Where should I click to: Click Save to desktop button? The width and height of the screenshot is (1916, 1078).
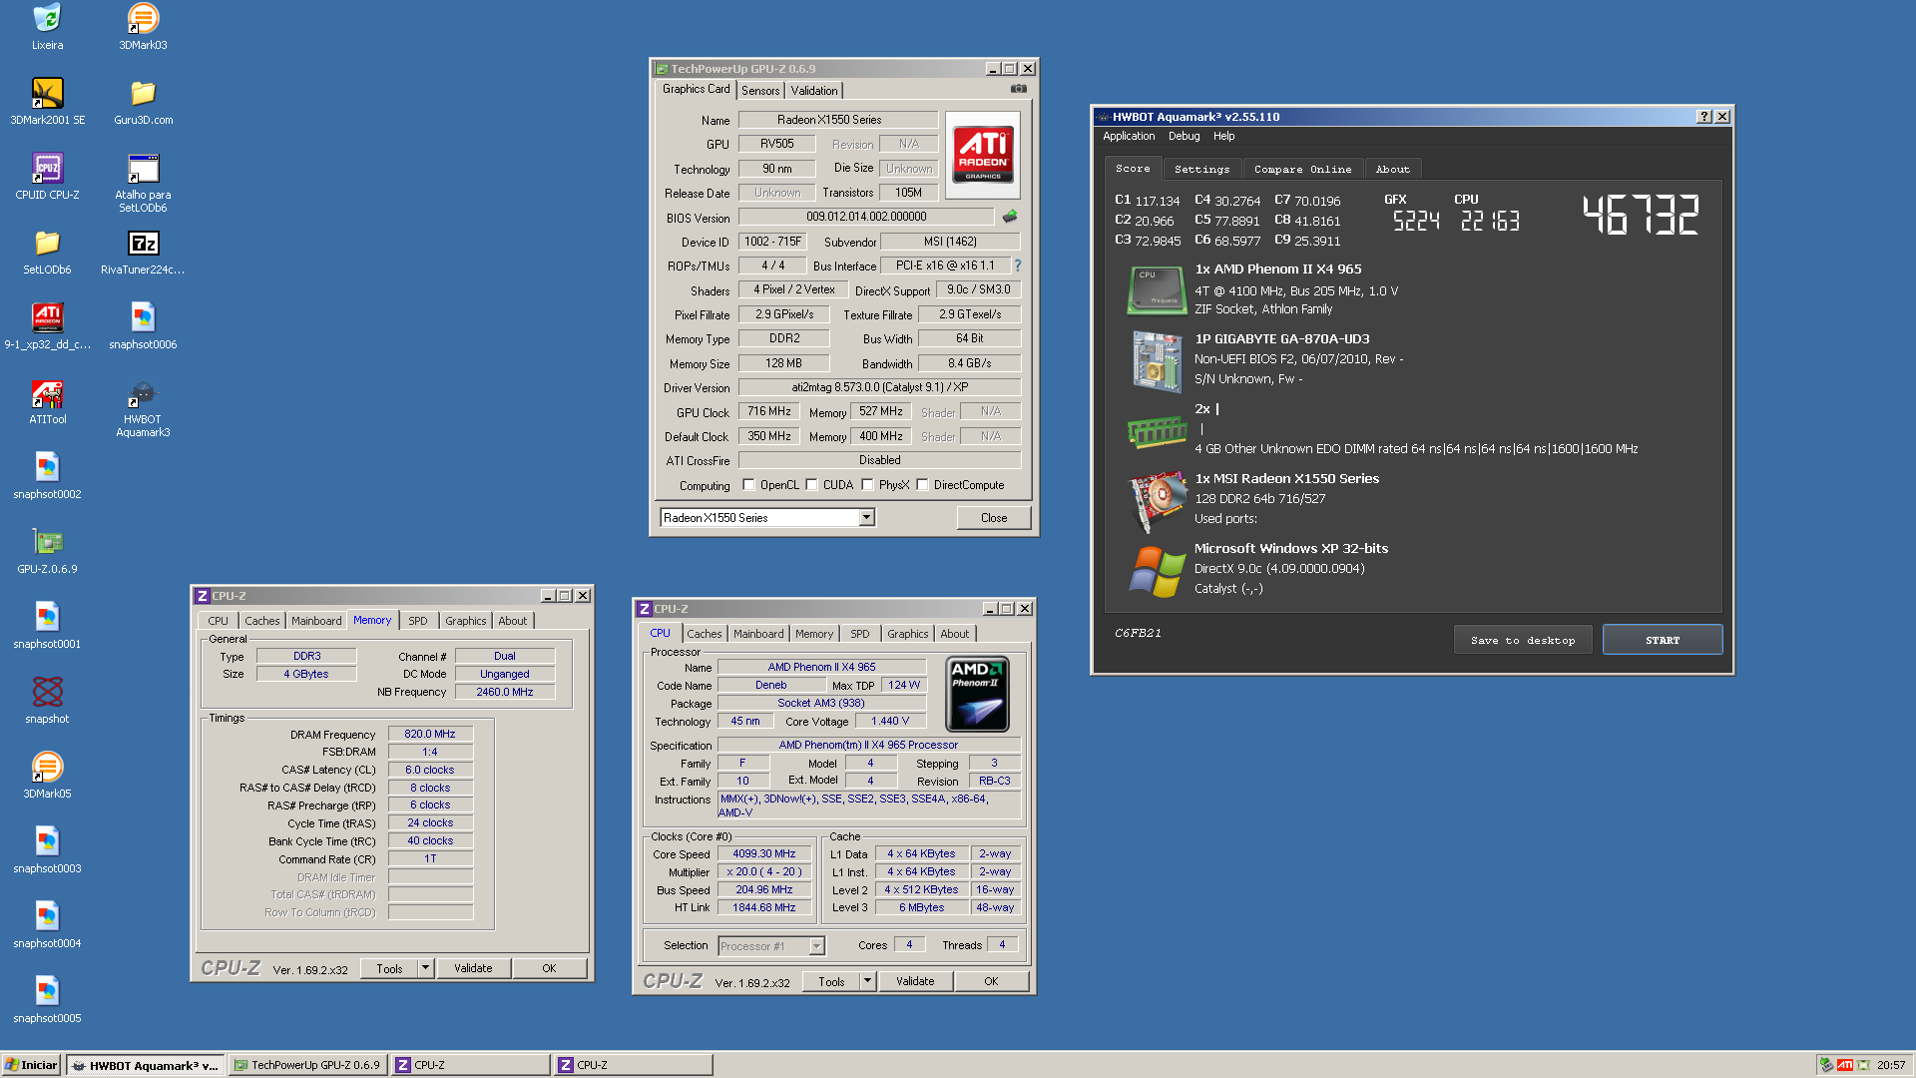point(1523,641)
